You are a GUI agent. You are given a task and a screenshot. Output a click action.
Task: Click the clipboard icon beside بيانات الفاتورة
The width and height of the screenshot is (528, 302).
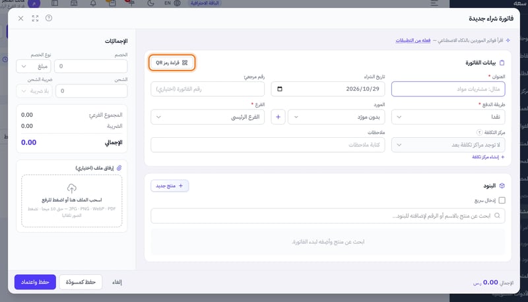[502, 63]
